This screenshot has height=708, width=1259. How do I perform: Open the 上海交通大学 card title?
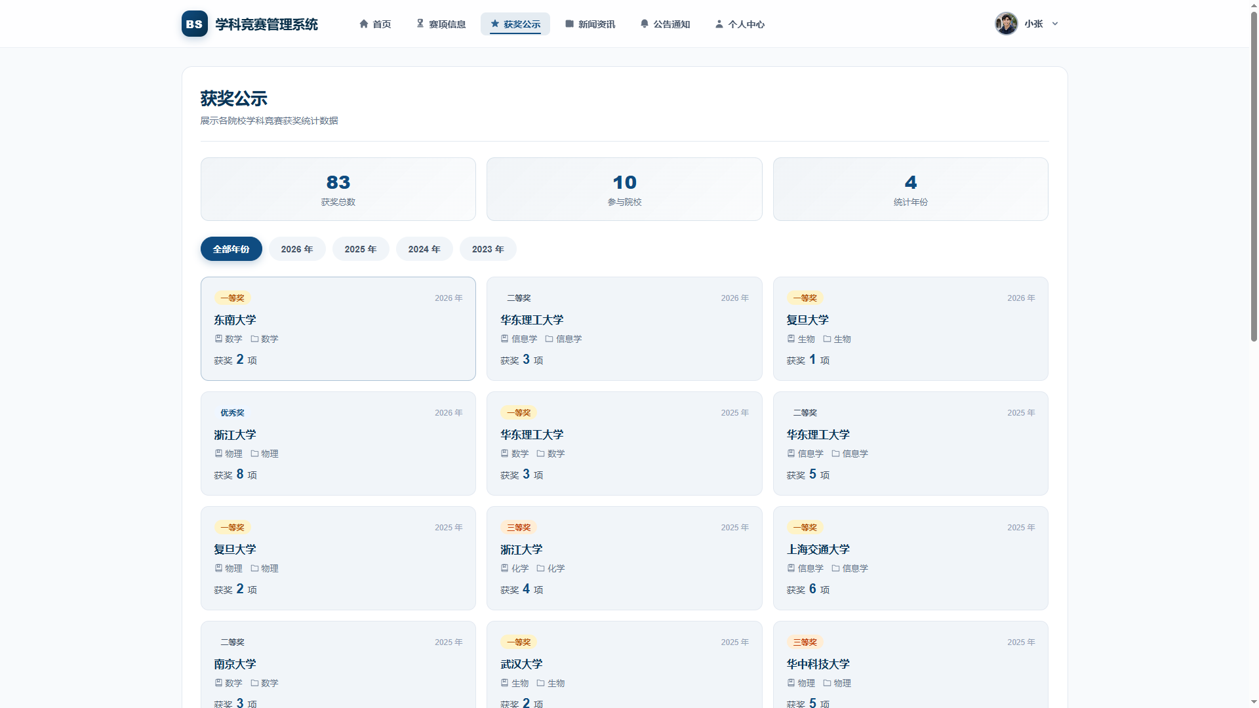tap(818, 549)
